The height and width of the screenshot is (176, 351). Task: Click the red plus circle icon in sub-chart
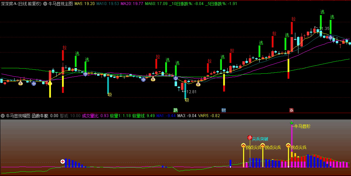pos(63,161)
